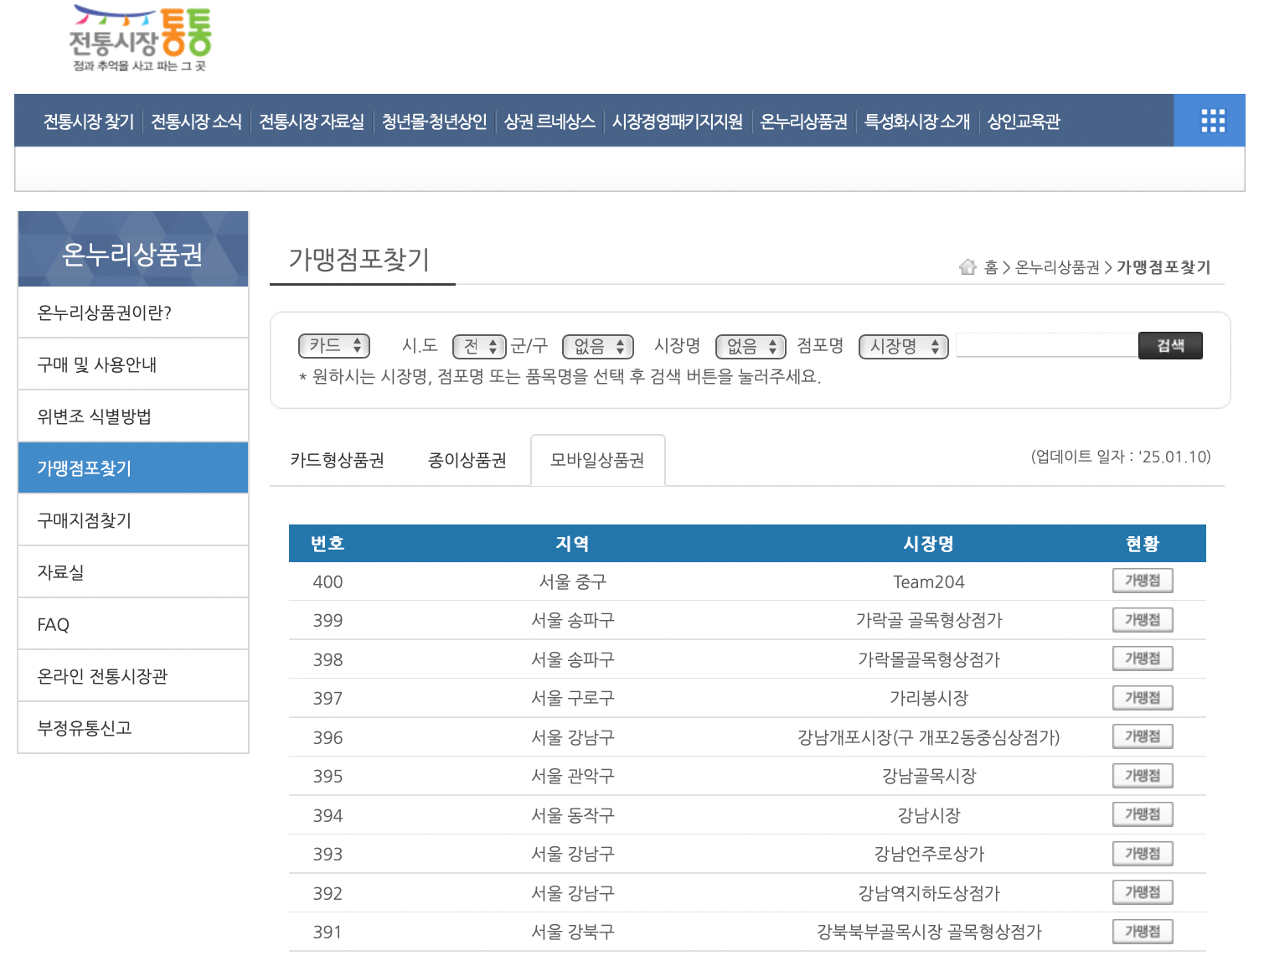
Task: Click 가맹점 button for 가락몰골목형상점가
Action: (x=1143, y=659)
